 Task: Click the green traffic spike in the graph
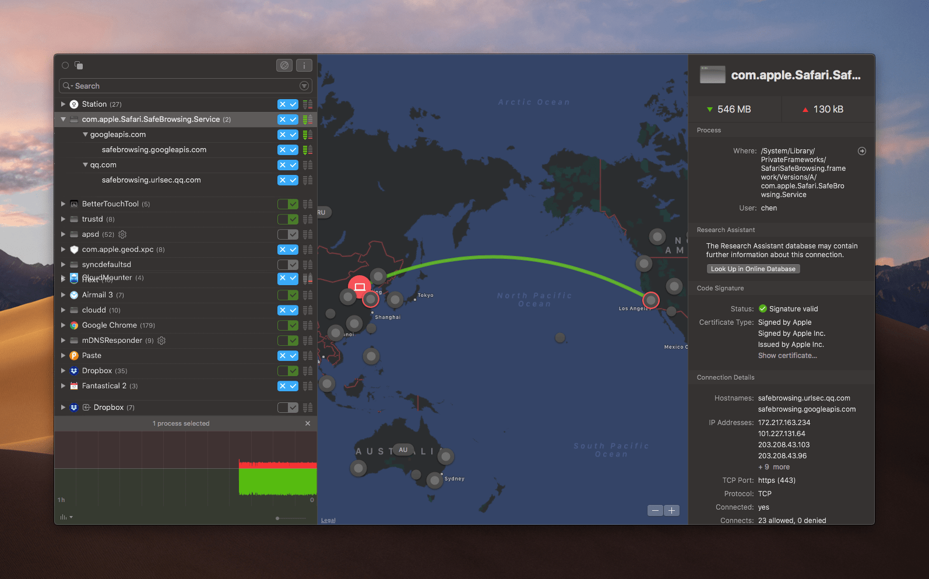pos(277,482)
